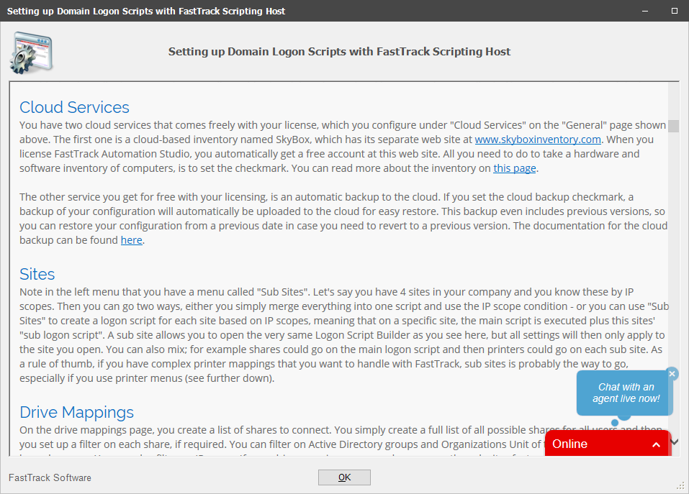The width and height of the screenshot is (689, 494).
Task: Click the scrollbar down arrow
Action: (675, 442)
